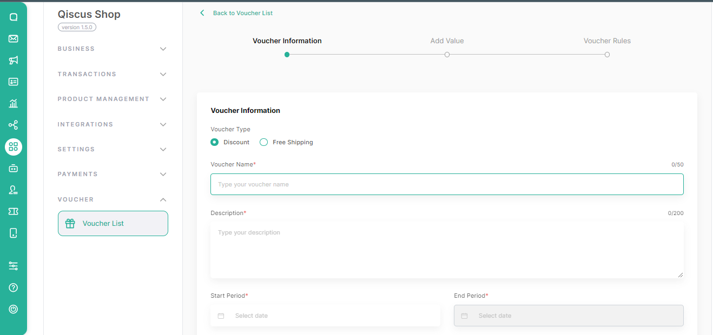
Task: Go to the Voucher Rules step
Action: (x=607, y=54)
